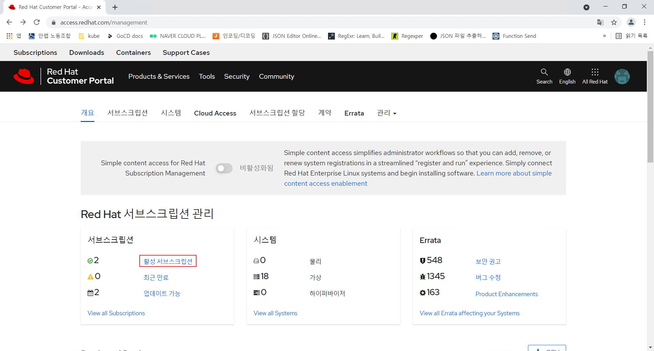654x351 pixels.
Task: Bookmark this page with the star icon
Action: pyautogui.click(x=614, y=22)
